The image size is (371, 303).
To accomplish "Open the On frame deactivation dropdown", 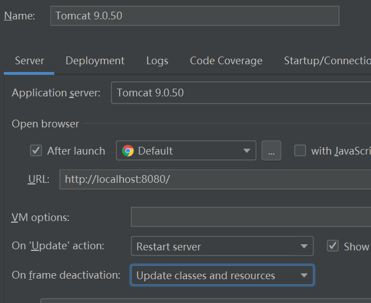I will point(222,275).
